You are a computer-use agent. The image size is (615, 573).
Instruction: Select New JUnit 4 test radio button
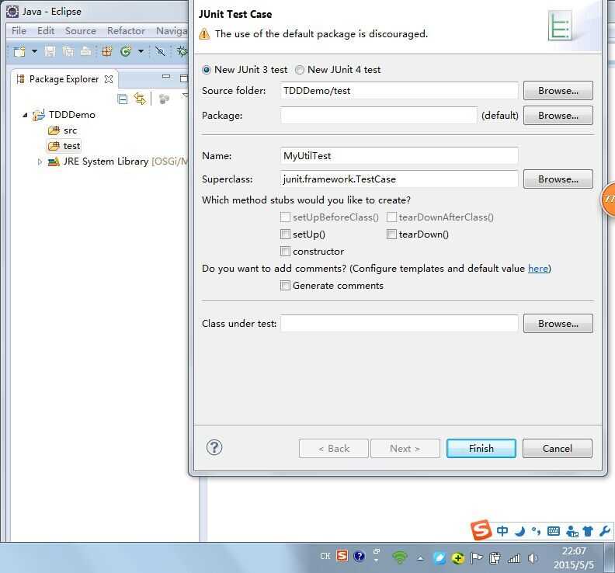pos(300,70)
